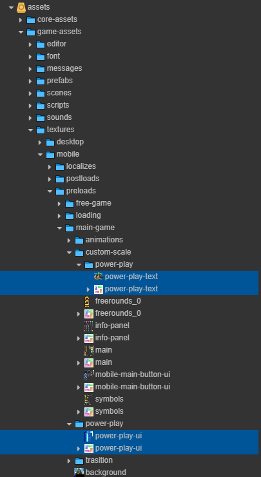Screen dimensions: 261x477
Task: Click the scenes folder icon
Action: point(41,93)
